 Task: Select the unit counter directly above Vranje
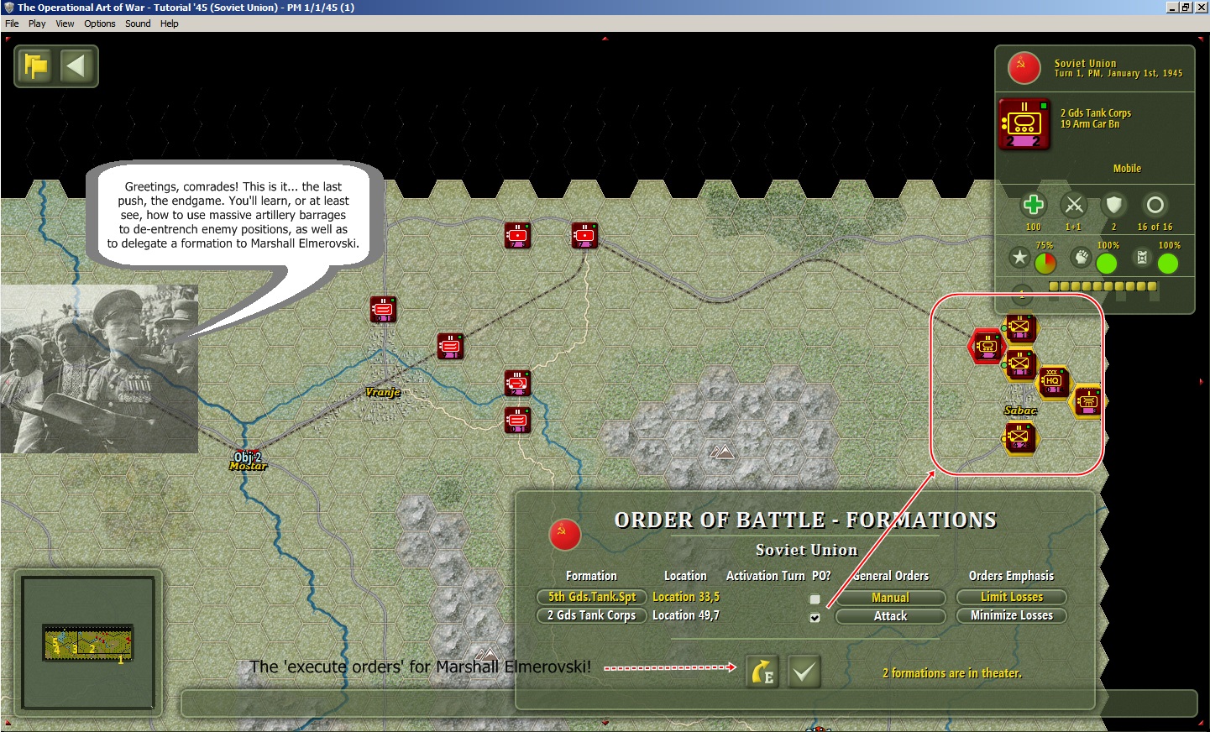[x=383, y=309]
